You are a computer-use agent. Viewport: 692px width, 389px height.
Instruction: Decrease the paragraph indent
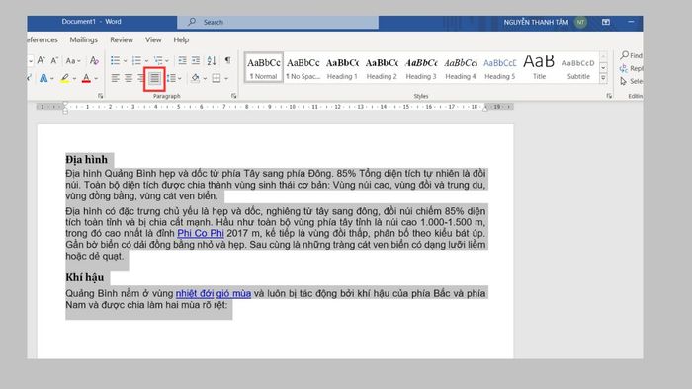182,60
